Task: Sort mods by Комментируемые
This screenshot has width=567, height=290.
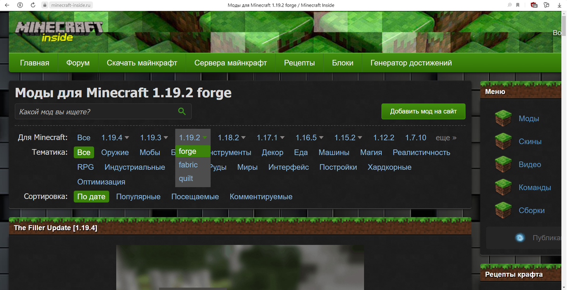Action: click(x=261, y=197)
